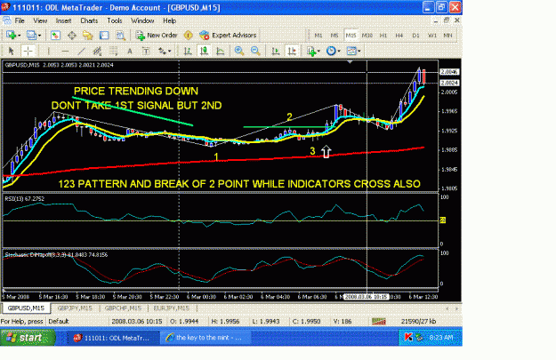The height and width of the screenshot is (360, 556).
Task: Click the chart shift triangle marker
Action: [350, 62]
